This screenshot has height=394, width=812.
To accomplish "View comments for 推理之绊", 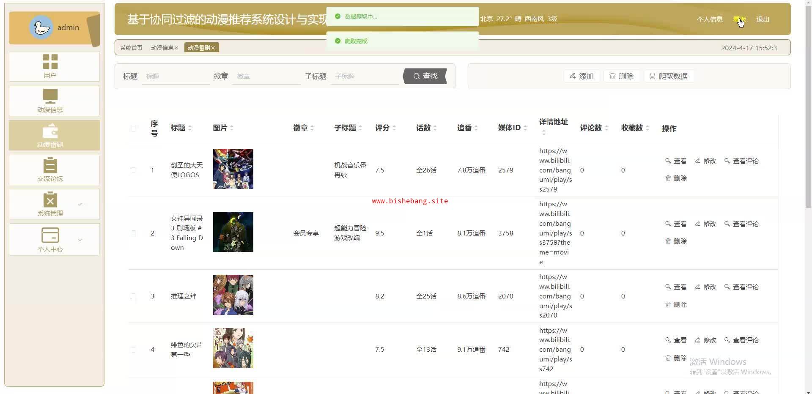I will pyautogui.click(x=741, y=287).
